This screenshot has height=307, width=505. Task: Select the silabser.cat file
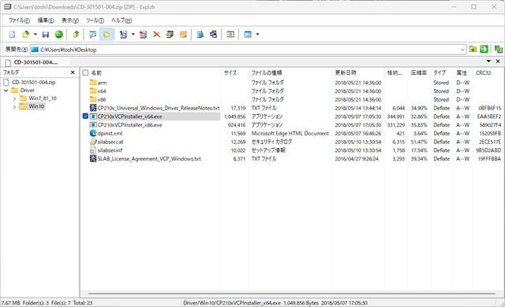pyautogui.click(x=110, y=142)
